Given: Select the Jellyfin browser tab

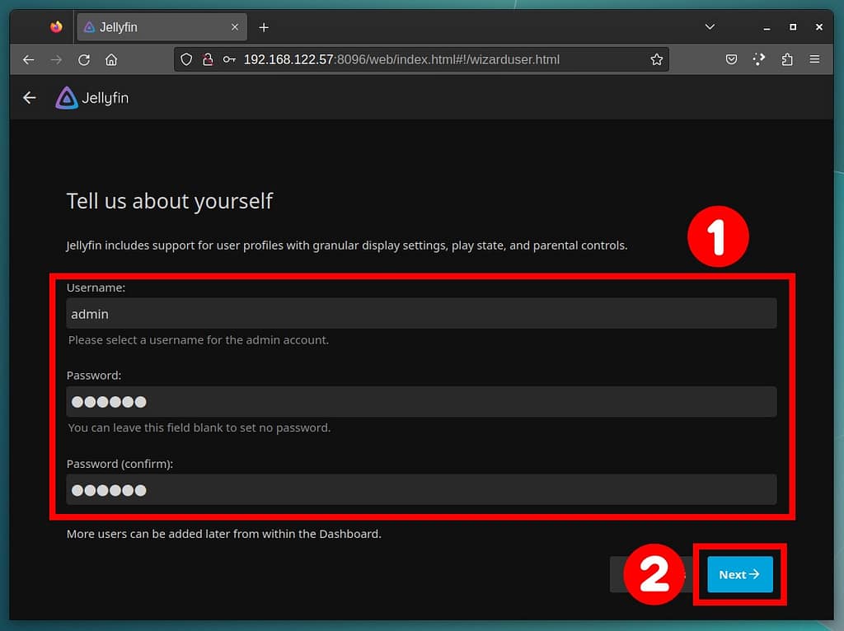Looking at the screenshot, I should 157,27.
